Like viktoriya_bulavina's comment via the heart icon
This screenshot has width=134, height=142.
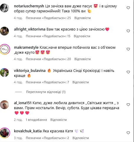point(128,72)
